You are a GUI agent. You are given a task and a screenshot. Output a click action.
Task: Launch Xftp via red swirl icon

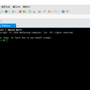coord(20,11)
